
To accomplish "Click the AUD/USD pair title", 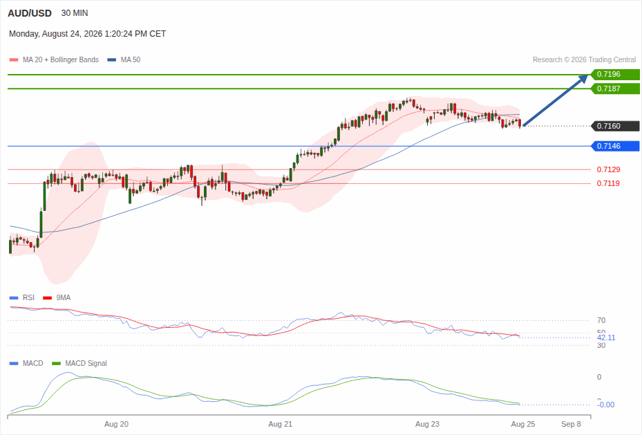I will pyautogui.click(x=30, y=13).
